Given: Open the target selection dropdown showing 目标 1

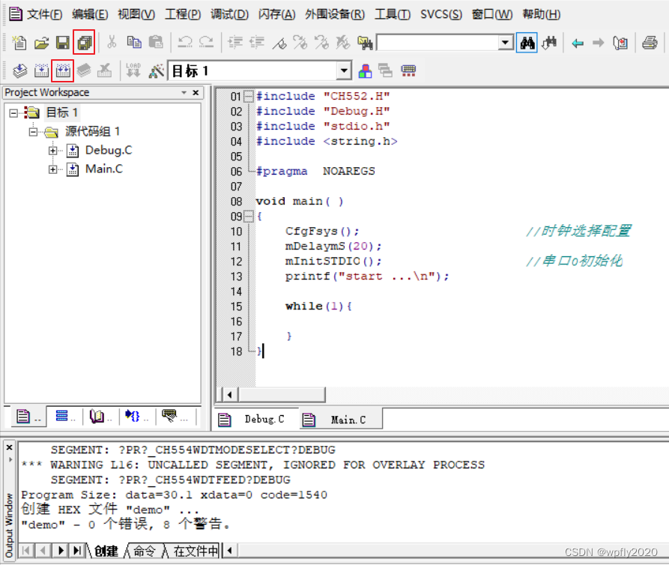Looking at the screenshot, I should [344, 70].
